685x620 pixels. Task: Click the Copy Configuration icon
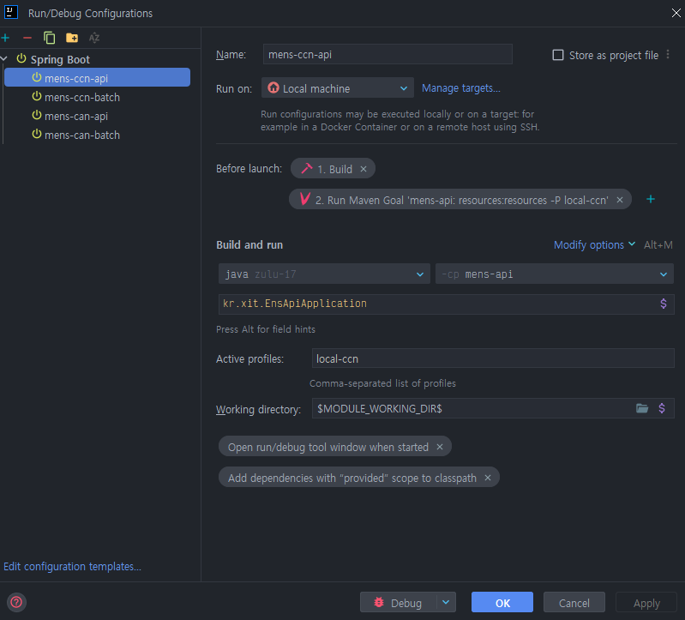click(x=50, y=38)
